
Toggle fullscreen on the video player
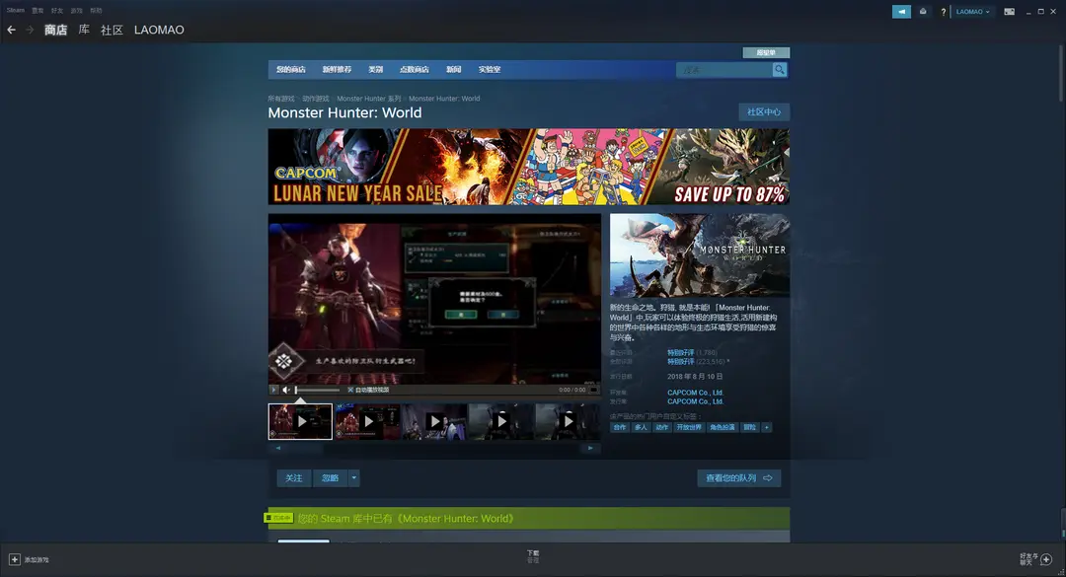pyautogui.click(x=593, y=391)
